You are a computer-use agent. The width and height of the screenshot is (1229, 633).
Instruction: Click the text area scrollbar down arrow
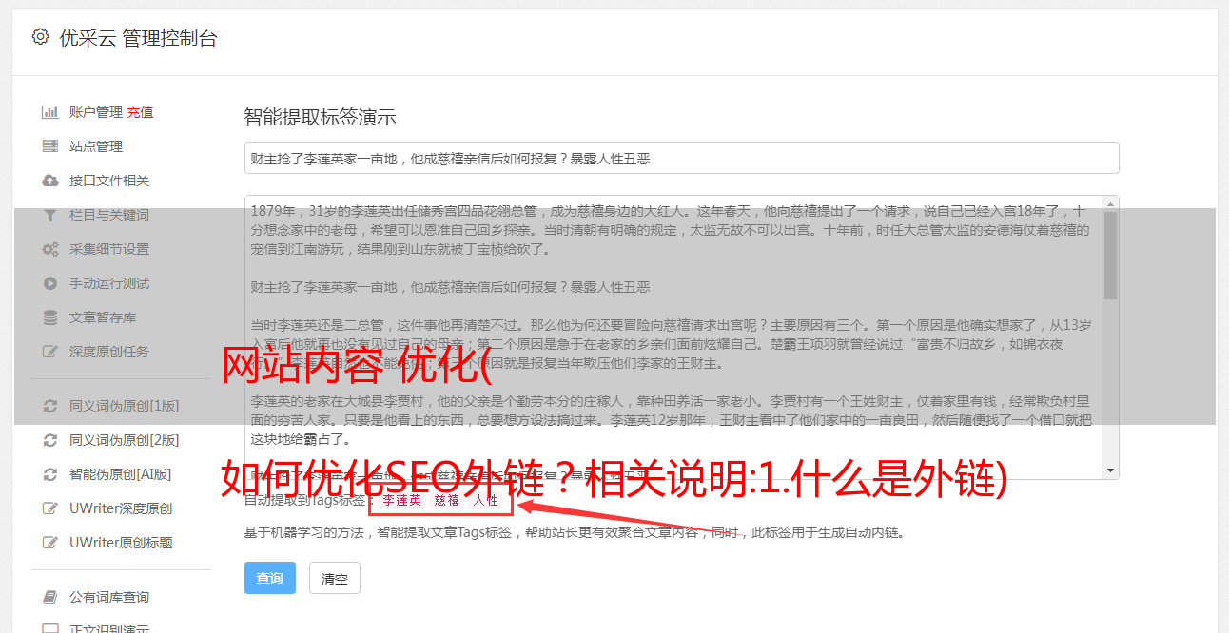1111,470
